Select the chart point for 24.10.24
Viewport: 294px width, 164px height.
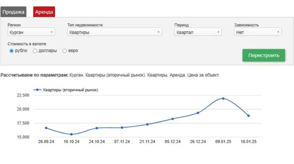[97, 128]
